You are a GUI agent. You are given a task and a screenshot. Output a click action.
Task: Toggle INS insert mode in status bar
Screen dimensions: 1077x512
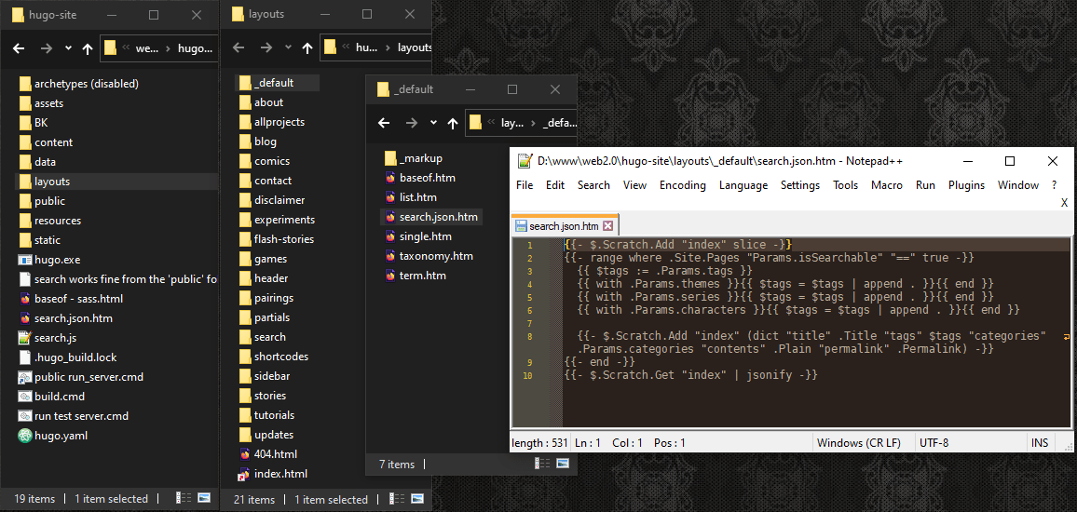point(1040,443)
